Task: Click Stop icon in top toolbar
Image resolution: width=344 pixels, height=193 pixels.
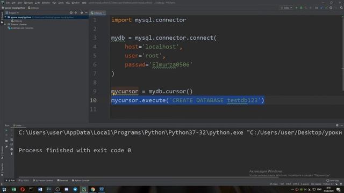Action: point(311,8)
